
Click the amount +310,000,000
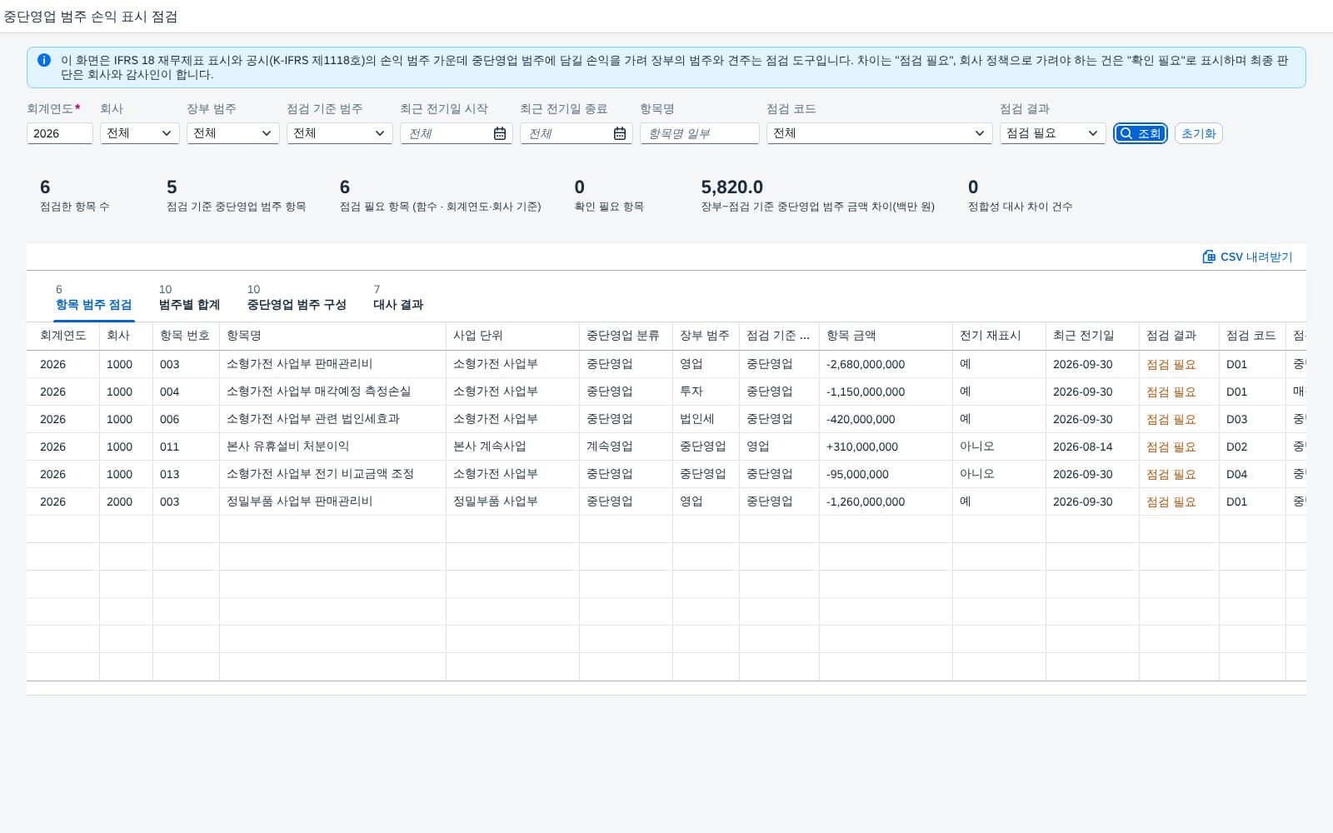click(x=862, y=446)
